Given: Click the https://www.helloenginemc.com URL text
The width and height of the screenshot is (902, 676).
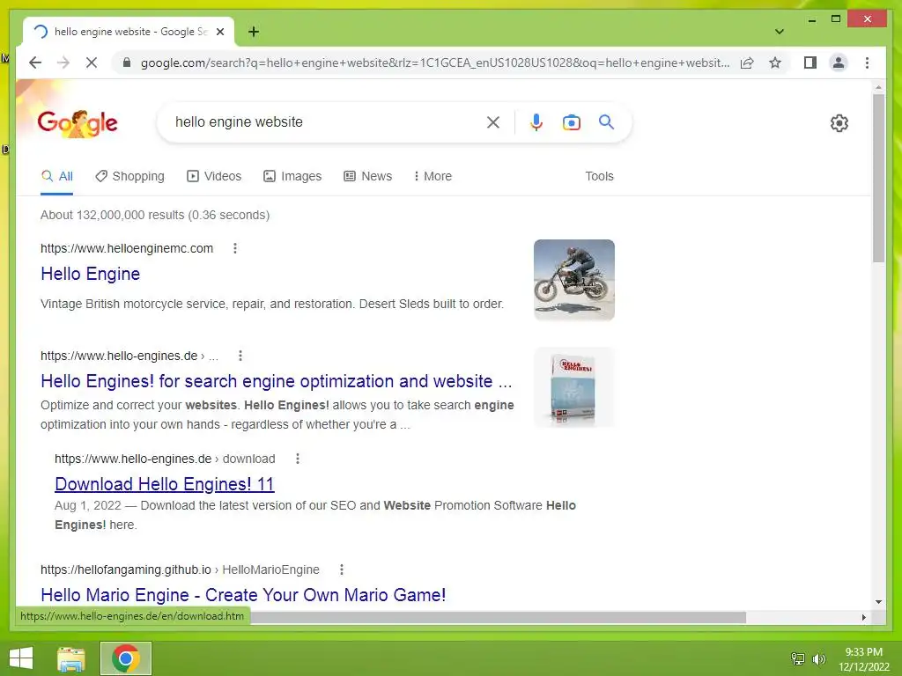Looking at the screenshot, I should pos(127,248).
